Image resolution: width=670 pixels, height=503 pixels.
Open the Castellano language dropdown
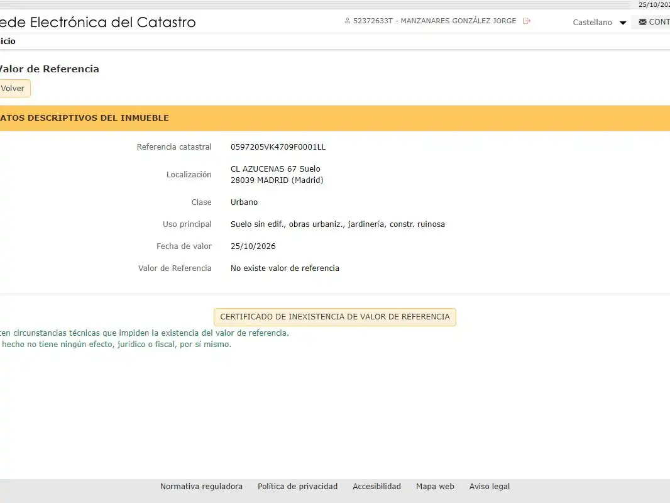click(599, 22)
